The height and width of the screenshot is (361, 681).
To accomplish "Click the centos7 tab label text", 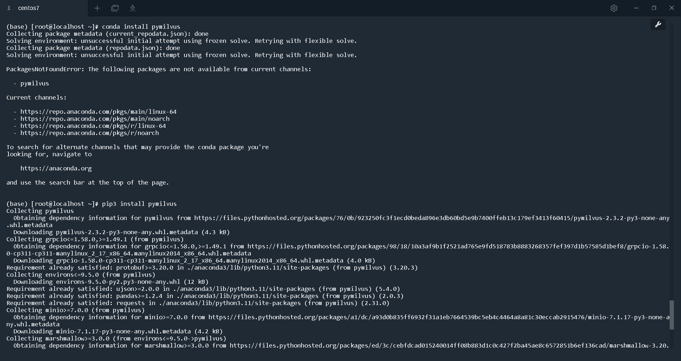I will click(x=29, y=8).
